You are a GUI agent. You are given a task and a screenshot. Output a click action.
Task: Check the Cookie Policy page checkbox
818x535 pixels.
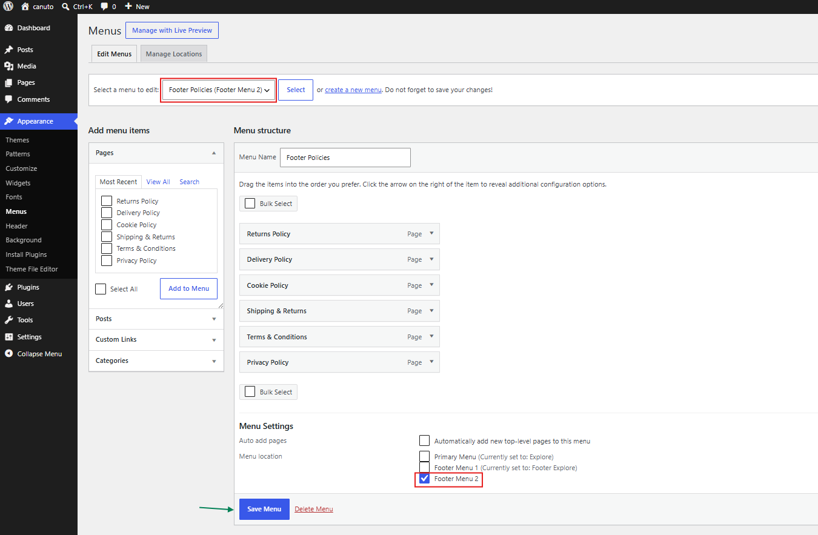(x=107, y=225)
